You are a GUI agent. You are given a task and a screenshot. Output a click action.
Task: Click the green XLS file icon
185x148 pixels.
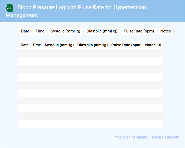pos(9,8)
